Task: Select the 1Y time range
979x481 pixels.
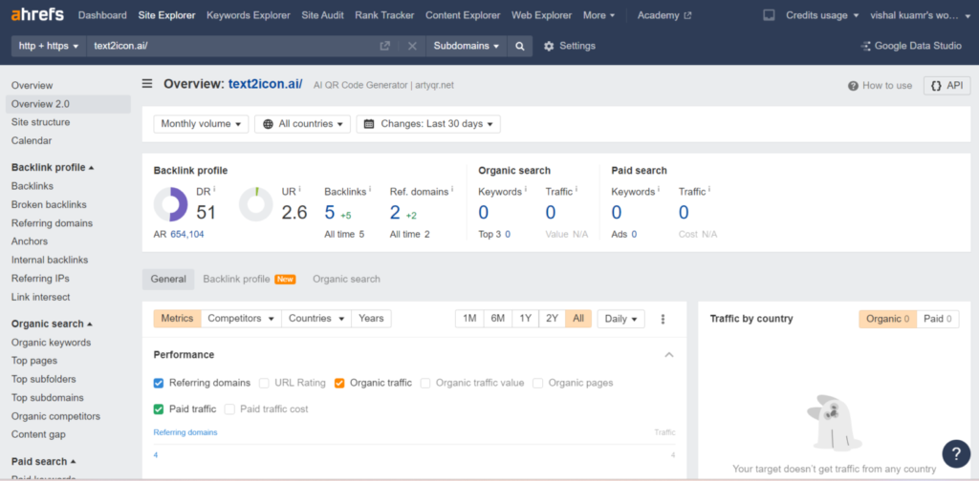Action: click(526, 319)
